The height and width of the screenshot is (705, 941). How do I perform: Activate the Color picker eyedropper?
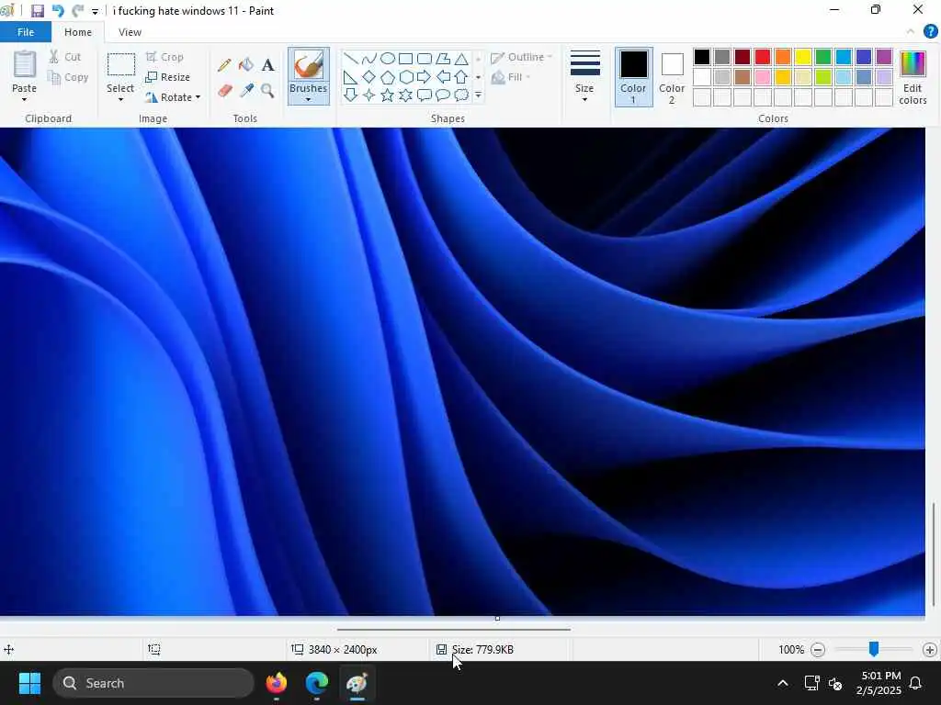point(246,91)
